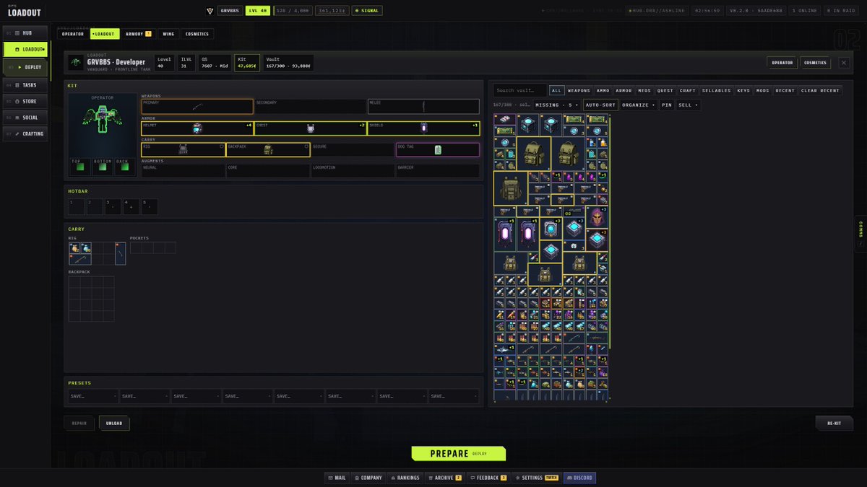867x487 pixels.
Task: Click the Pin button in vault toolbar
Action: coord(666,105)
